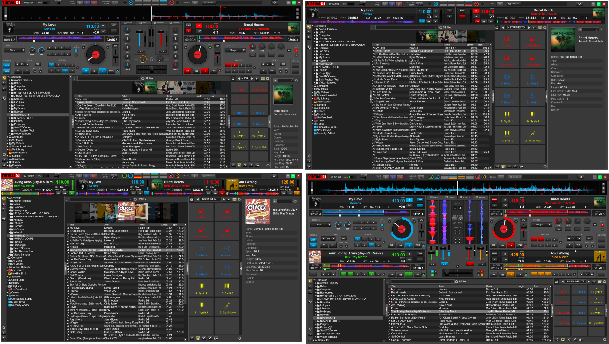Open the Slicer effect dropdown in 07:30:20 window
Screen dimensions: 609x344
coord(330,224)
